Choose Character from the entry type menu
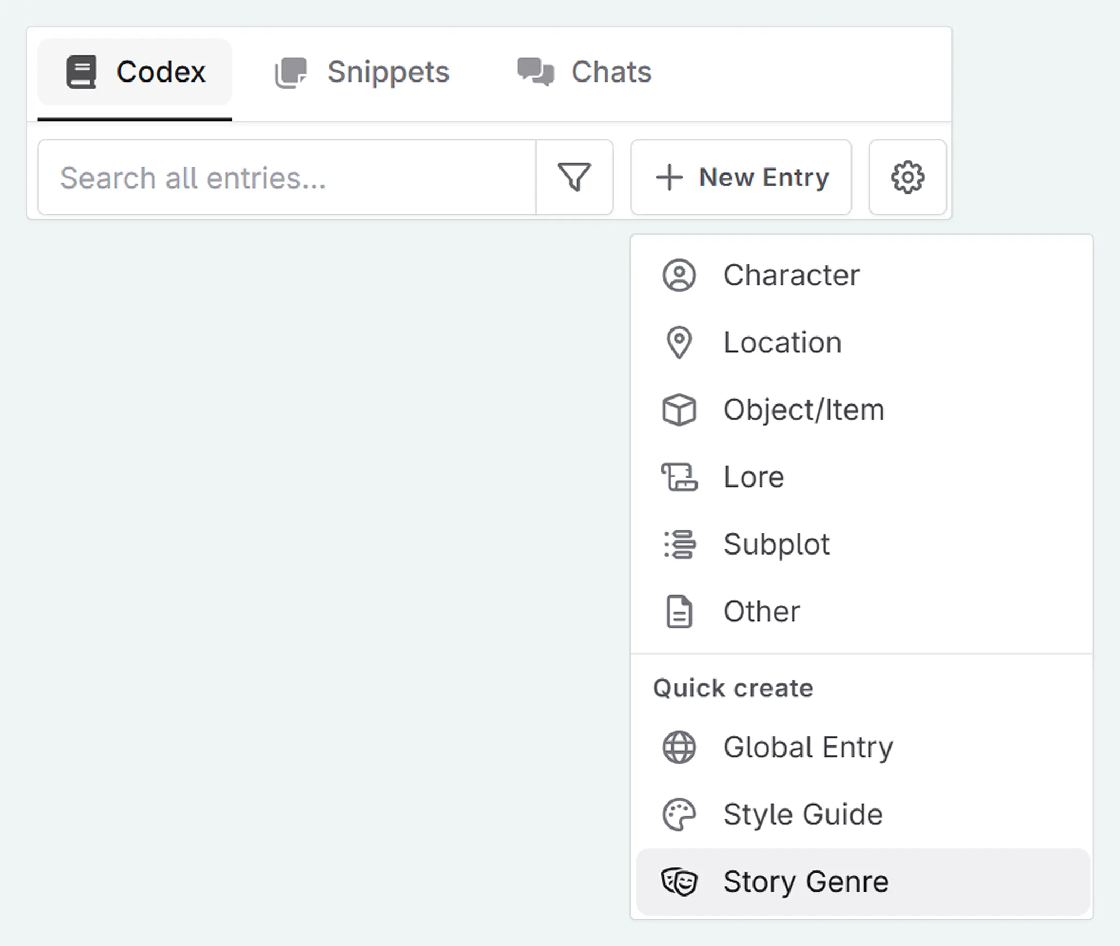This screenshot has height=946, width=1120. click(791, 275)
